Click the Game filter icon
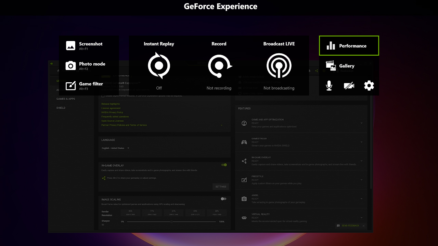 (70, 85)
